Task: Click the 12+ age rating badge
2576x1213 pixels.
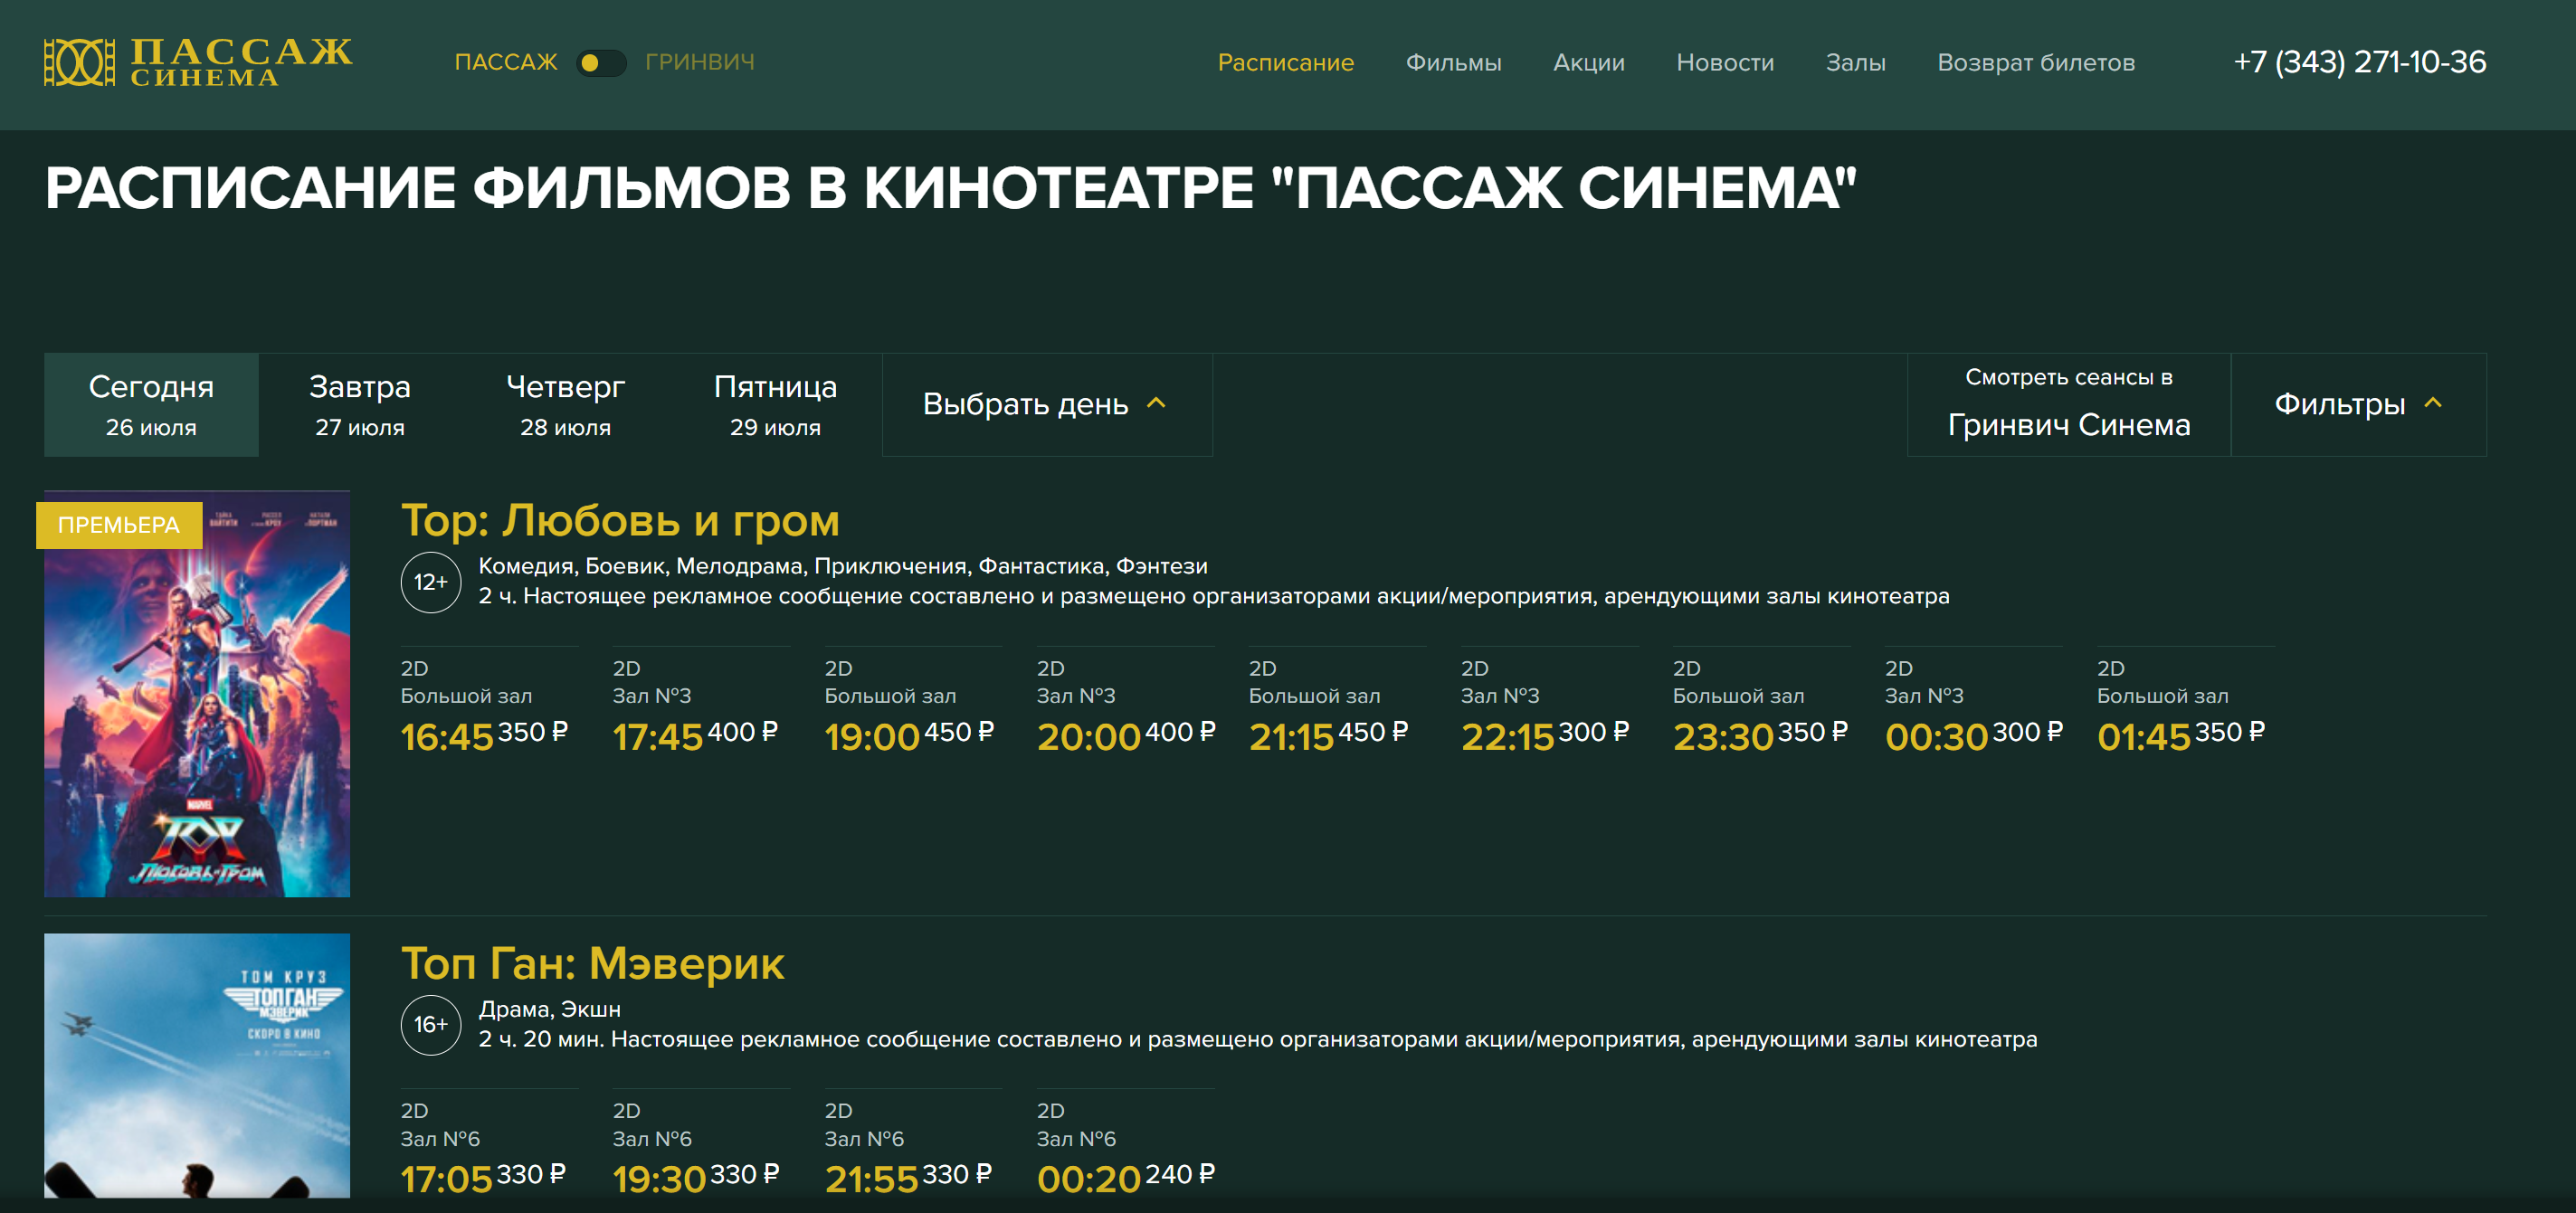Action: coord(430,582)
